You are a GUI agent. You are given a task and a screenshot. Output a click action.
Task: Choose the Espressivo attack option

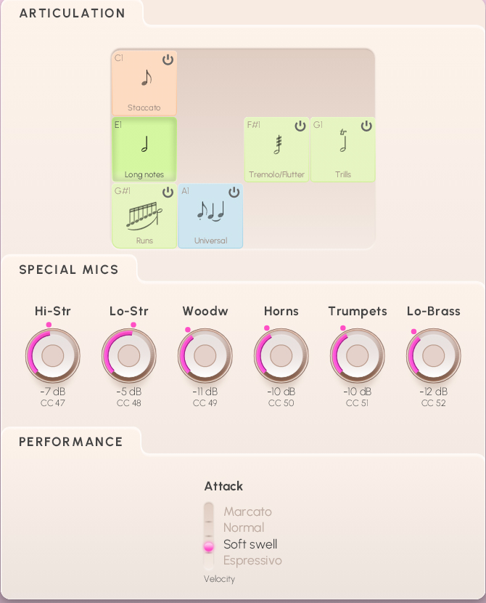tap(252, 561)
